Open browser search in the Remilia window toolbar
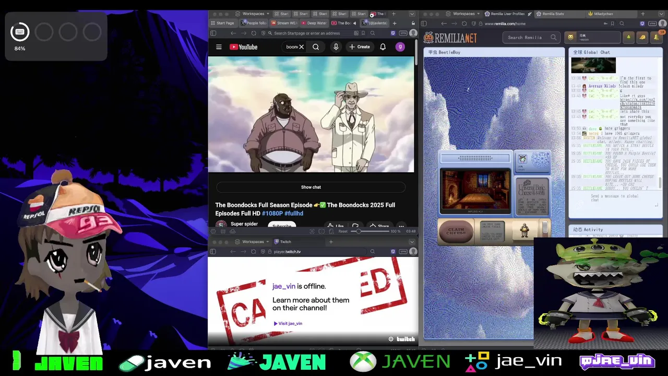The width and height of the screenshot is (668, 376). (x=622, y=23)
